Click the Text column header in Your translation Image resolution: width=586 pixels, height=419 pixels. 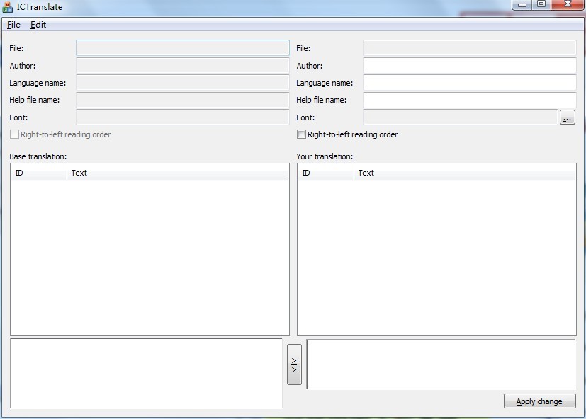click(464, 173)
